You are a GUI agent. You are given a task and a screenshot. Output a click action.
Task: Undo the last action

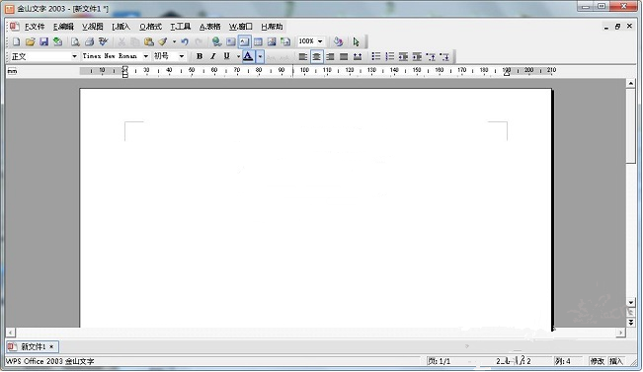tap(185, 41)
